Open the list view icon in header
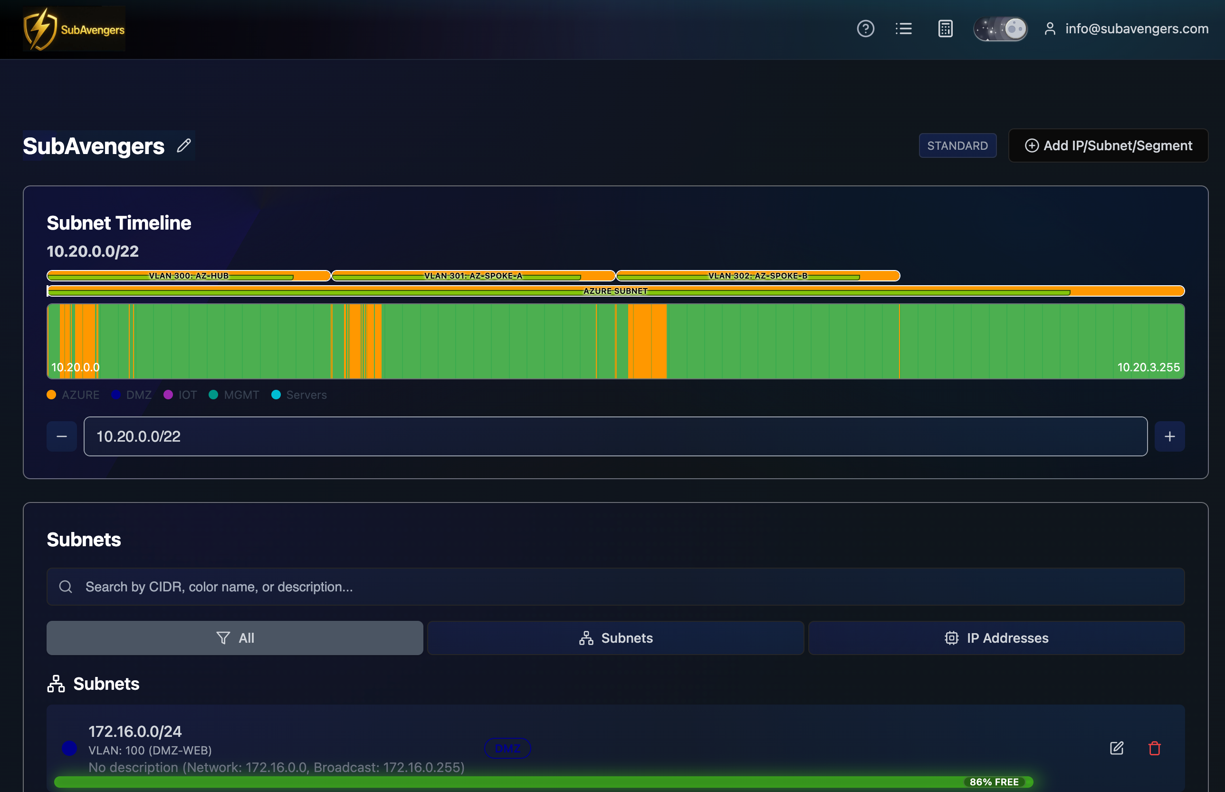The width and height of the screenshot is (1225, 792). click(903, 29)
